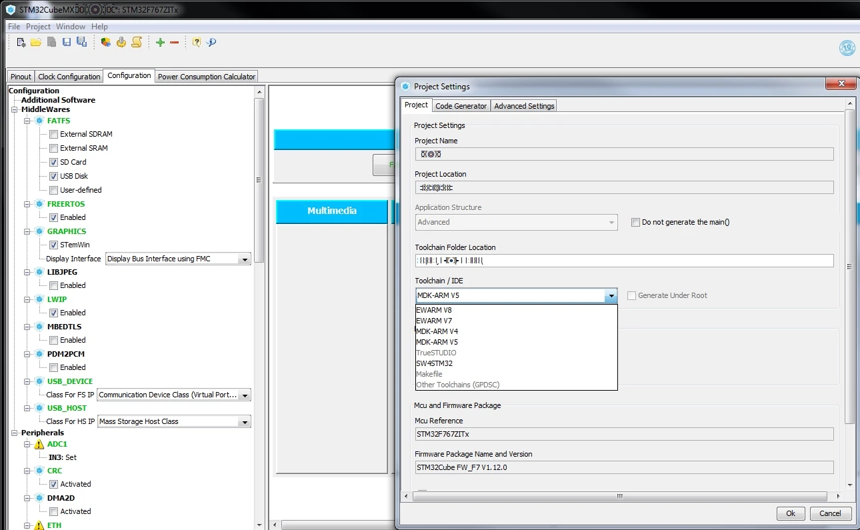
Task: Click the USB_DEVICE cube icon
Action: click(39, 381)
